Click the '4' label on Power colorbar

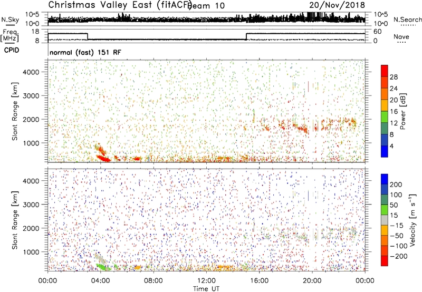click(392, 146)
